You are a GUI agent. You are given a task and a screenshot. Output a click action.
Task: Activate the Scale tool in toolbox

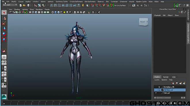coord(4,39)
